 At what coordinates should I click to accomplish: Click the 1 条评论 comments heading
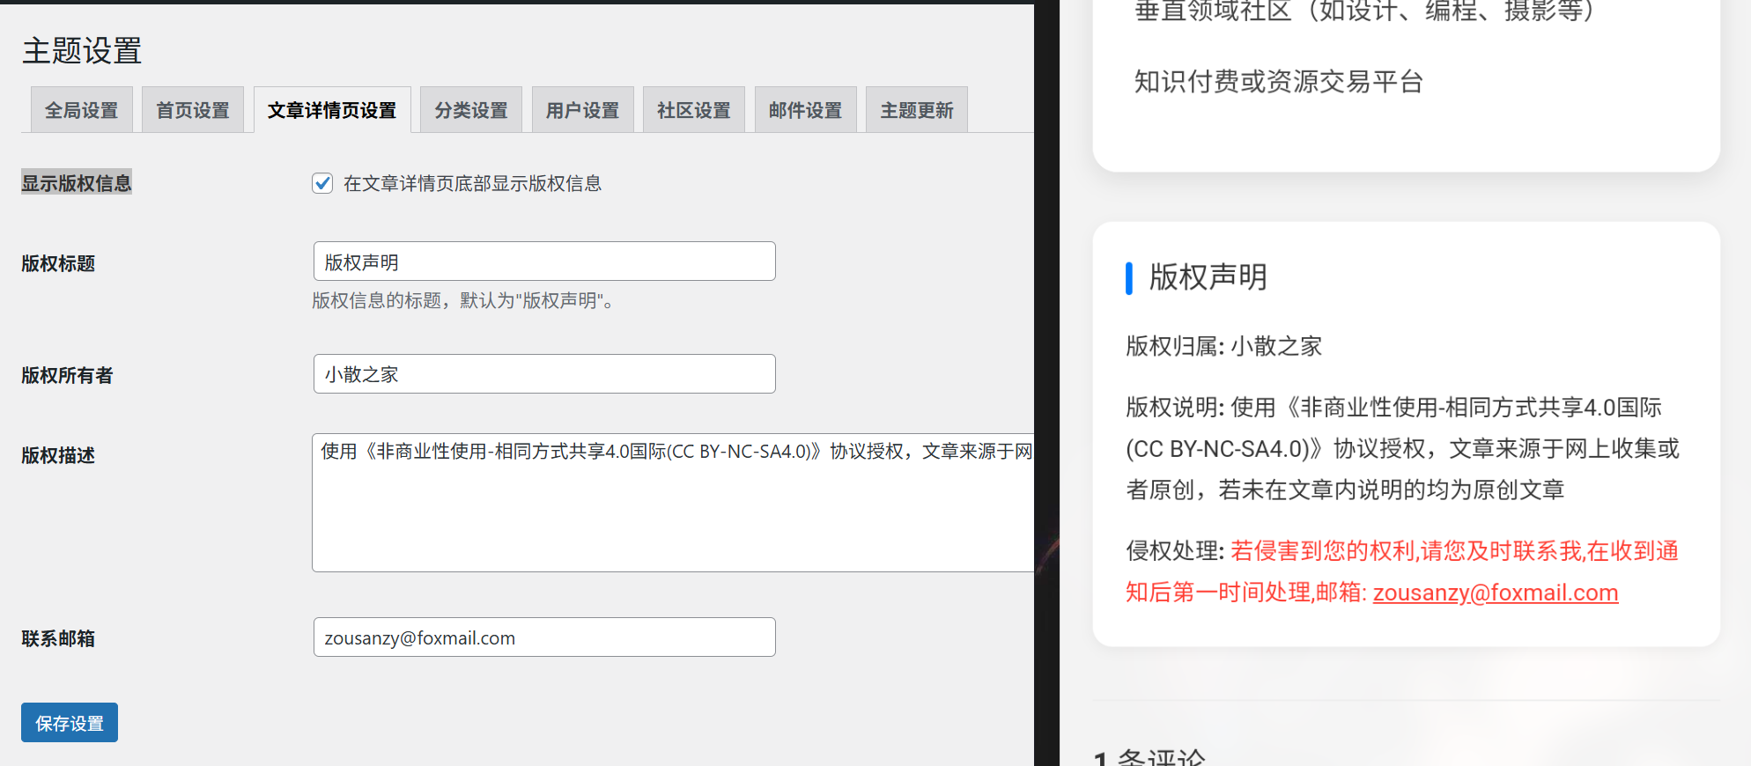point(1149,757)
